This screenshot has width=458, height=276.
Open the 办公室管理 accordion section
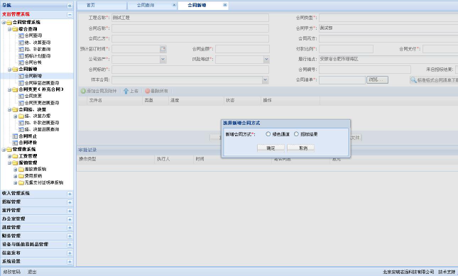(37, 219)
